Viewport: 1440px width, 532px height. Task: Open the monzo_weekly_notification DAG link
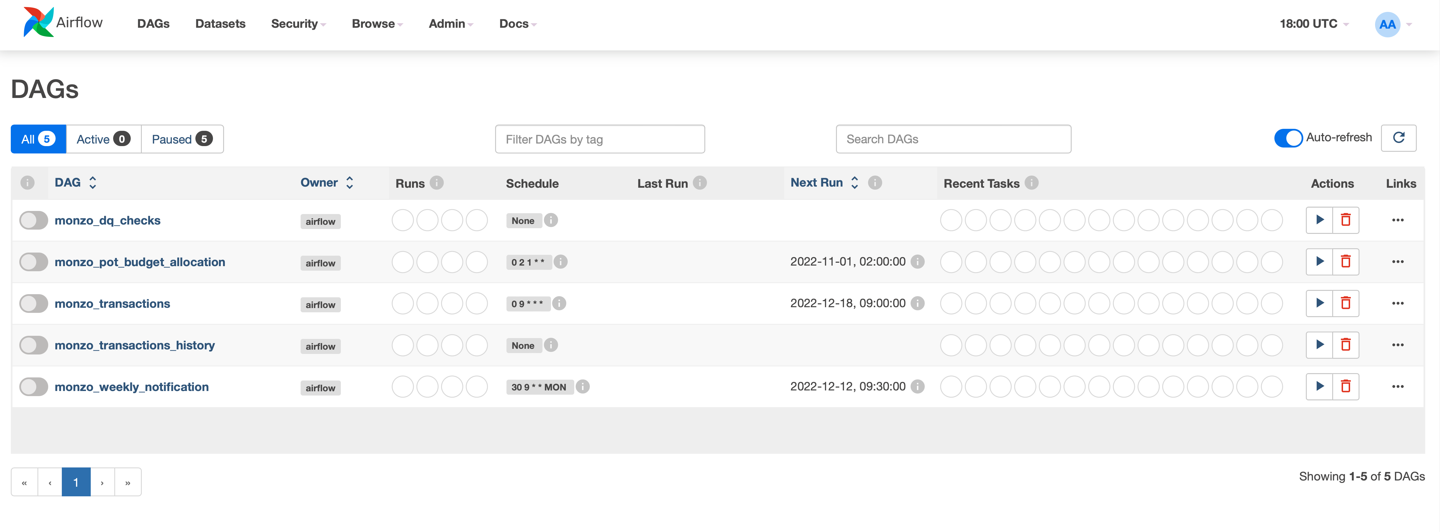pyautogui.click(x=131, y=386)
